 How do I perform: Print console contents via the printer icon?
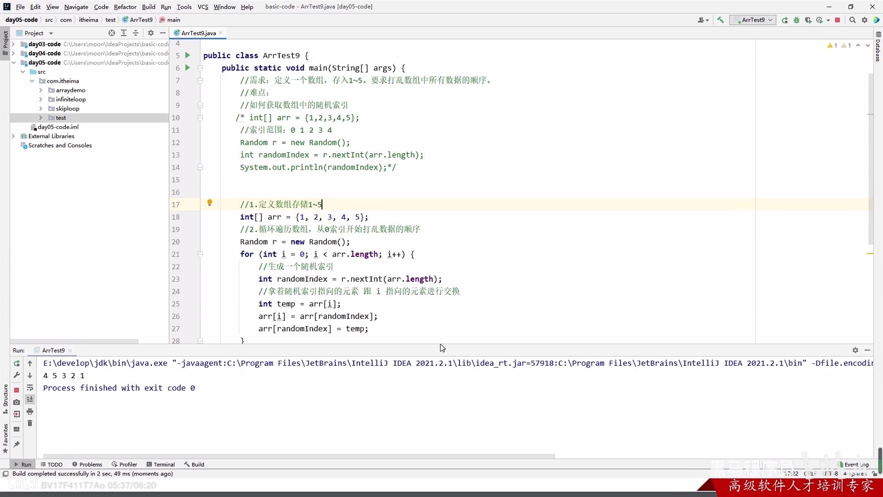click(x=30, y=412)
